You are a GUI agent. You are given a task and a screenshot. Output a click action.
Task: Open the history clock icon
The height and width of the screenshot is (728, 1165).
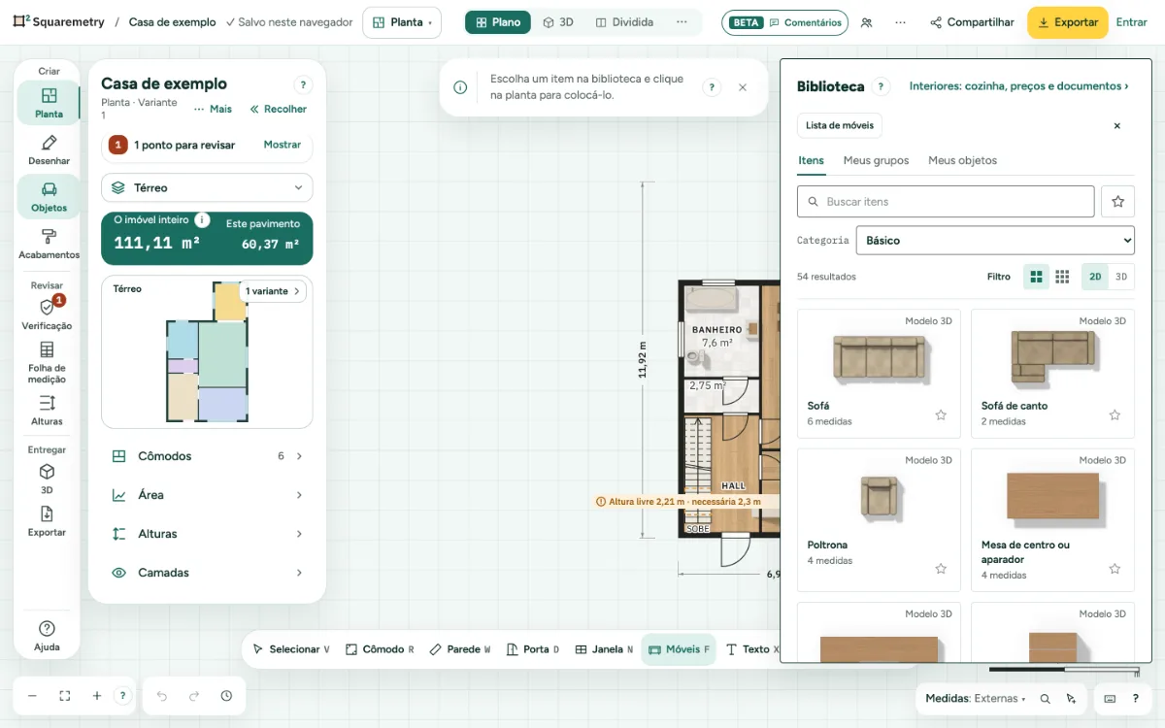point(226,696)
